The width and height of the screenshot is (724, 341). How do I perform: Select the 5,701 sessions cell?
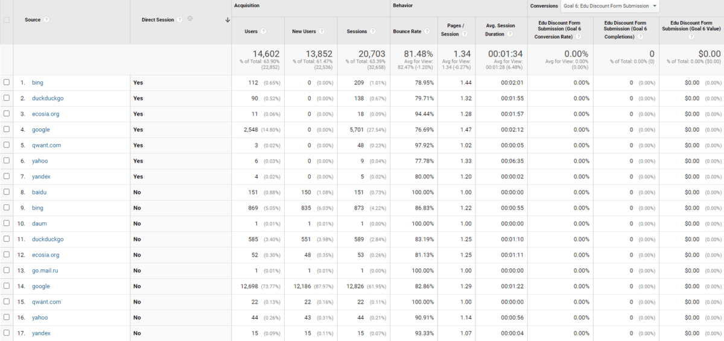(x=357, y=130)
